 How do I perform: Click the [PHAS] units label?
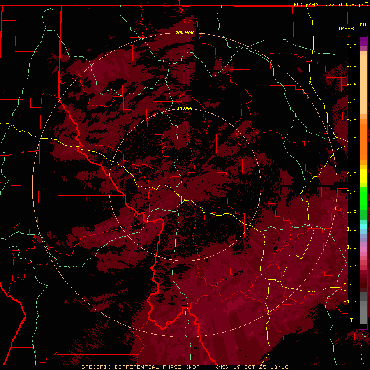pos(347,28)
